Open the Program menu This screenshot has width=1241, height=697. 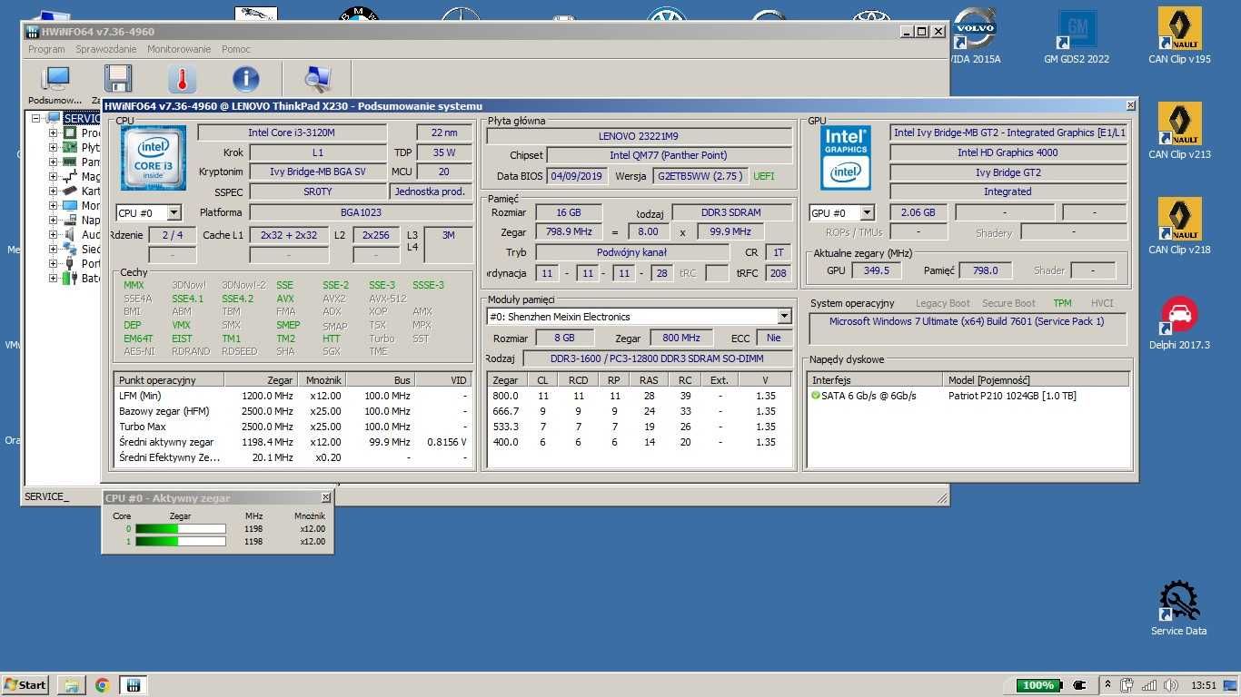[46, 49]
